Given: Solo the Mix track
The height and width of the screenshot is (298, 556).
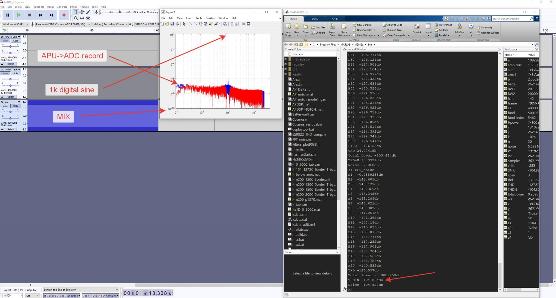Looking at the screenshot, I should 15,106.
